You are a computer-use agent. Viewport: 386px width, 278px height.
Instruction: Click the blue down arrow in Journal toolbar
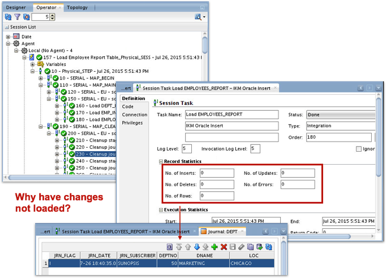point(197,247)
